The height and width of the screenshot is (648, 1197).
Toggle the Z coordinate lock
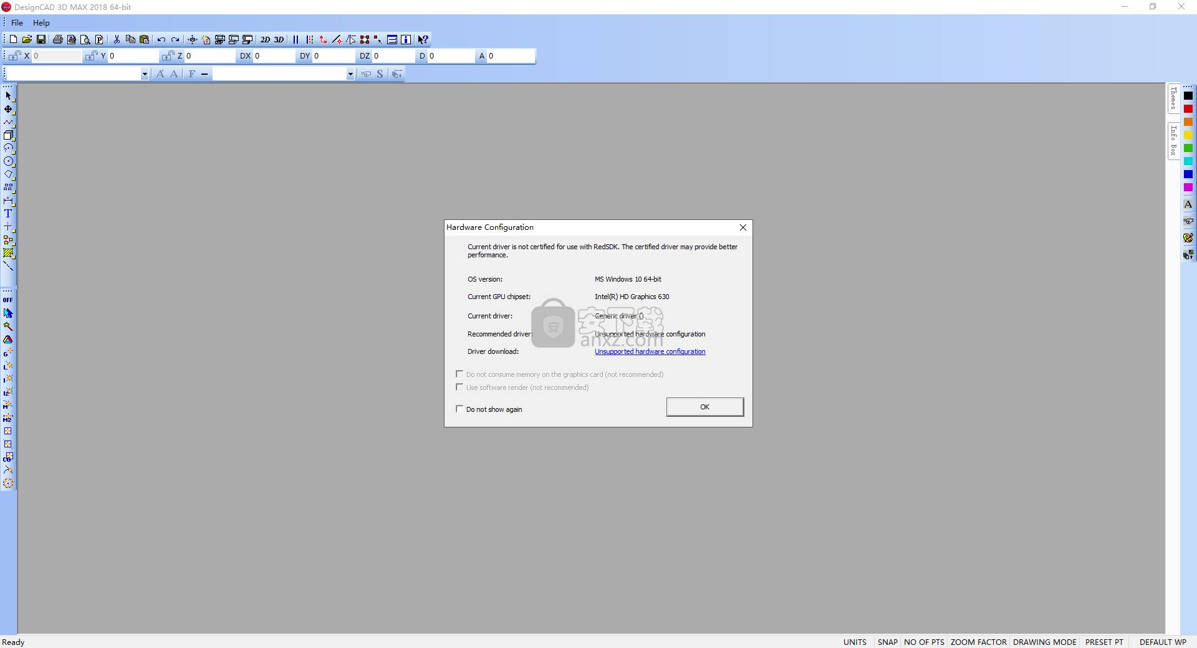pyautogui.click(x=168, y=56)
